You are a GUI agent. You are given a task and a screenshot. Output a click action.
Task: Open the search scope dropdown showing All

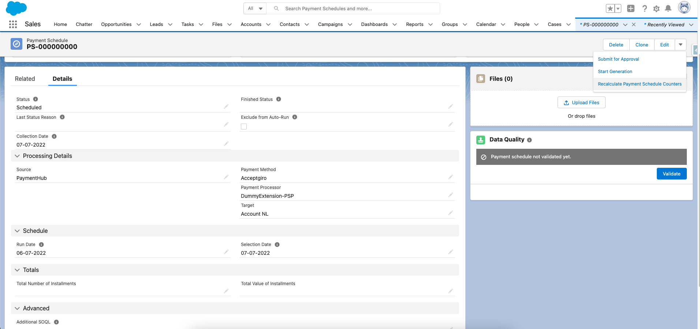coord(255,8)
